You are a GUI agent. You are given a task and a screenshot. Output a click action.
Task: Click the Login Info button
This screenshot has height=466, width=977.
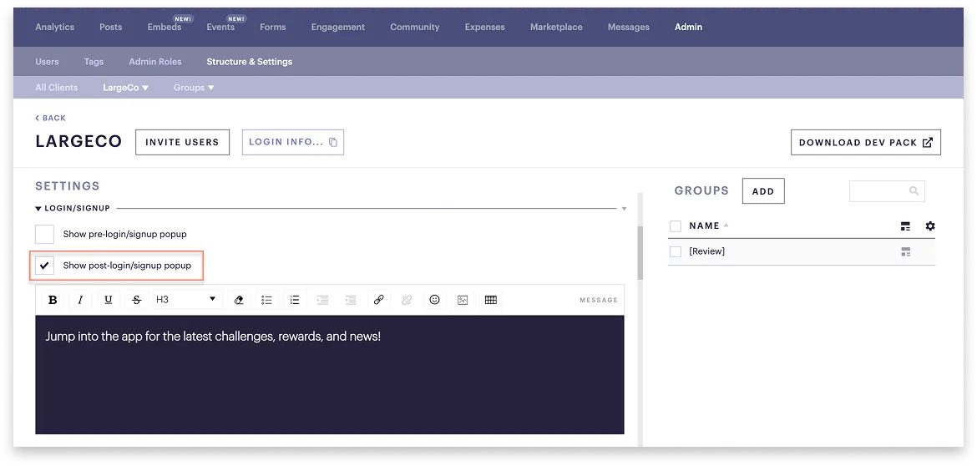pos(293,142)
